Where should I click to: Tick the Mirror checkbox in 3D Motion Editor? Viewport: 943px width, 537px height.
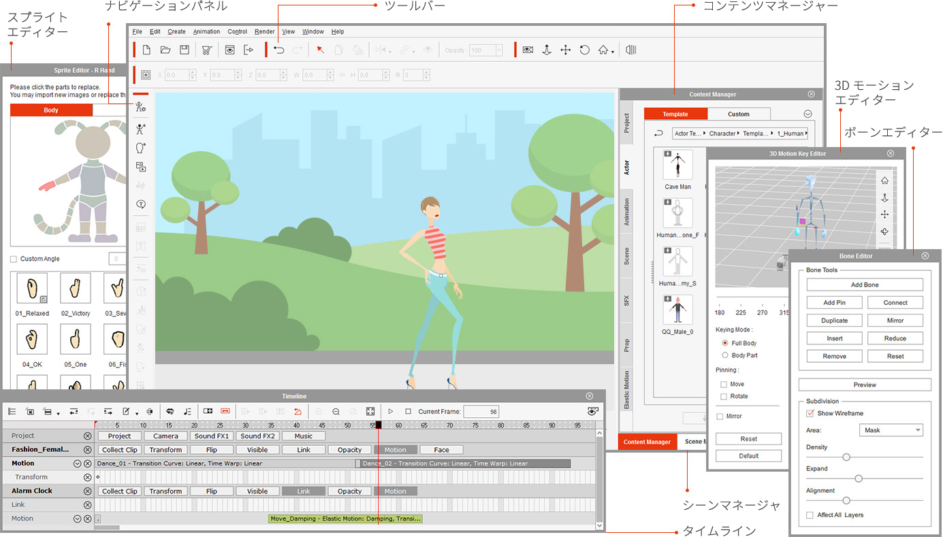720,416
